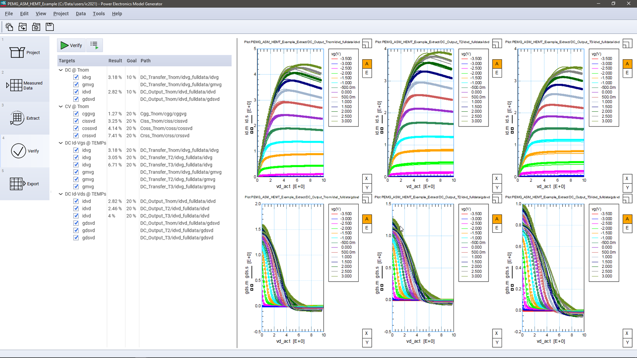Click the Result column header
This screenshot has height=358, width=637.
click(115, 61)
